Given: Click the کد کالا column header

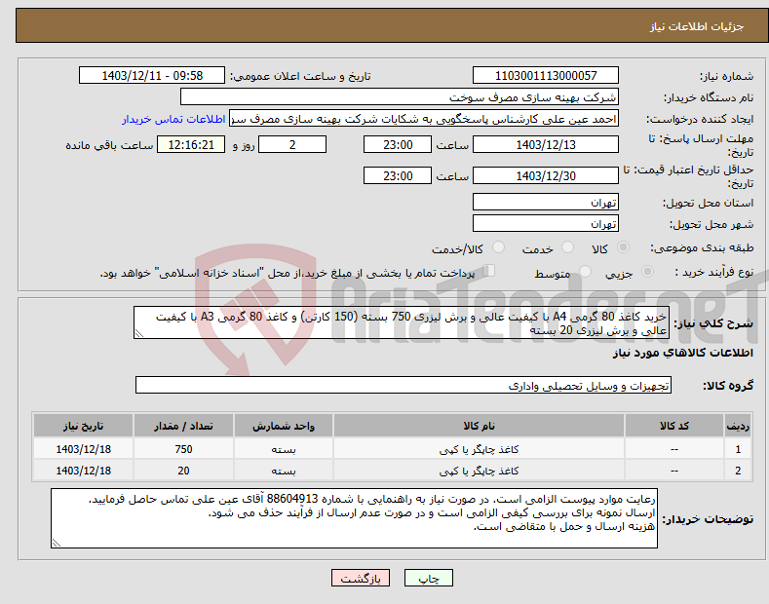Looking at the screenshot, I should coord(674,426).
